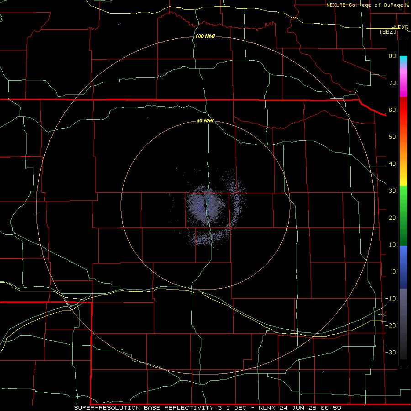Click the KLNX station identifier in caption

268,408
